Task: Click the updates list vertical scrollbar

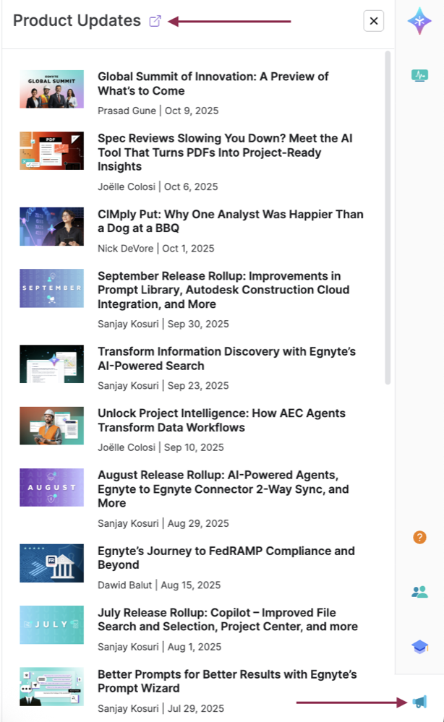Action: point(388,217)
